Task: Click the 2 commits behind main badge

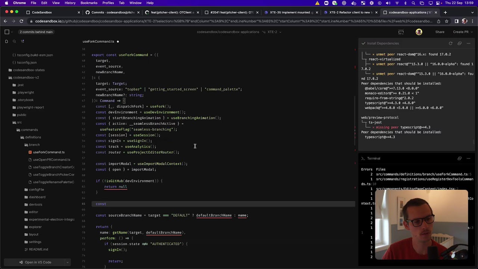Action: point(36,32)
